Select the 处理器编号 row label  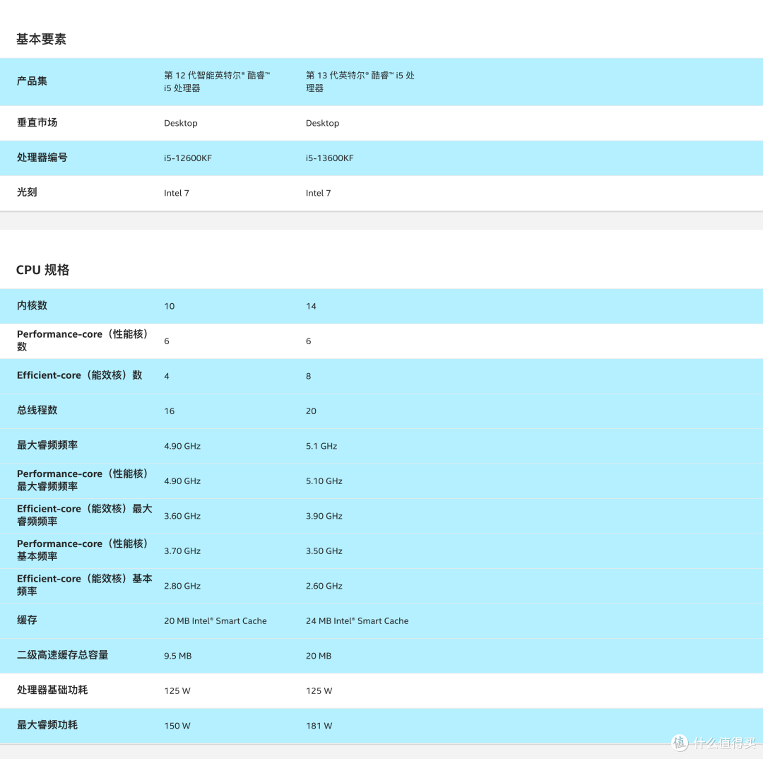(x=42, y=158)
